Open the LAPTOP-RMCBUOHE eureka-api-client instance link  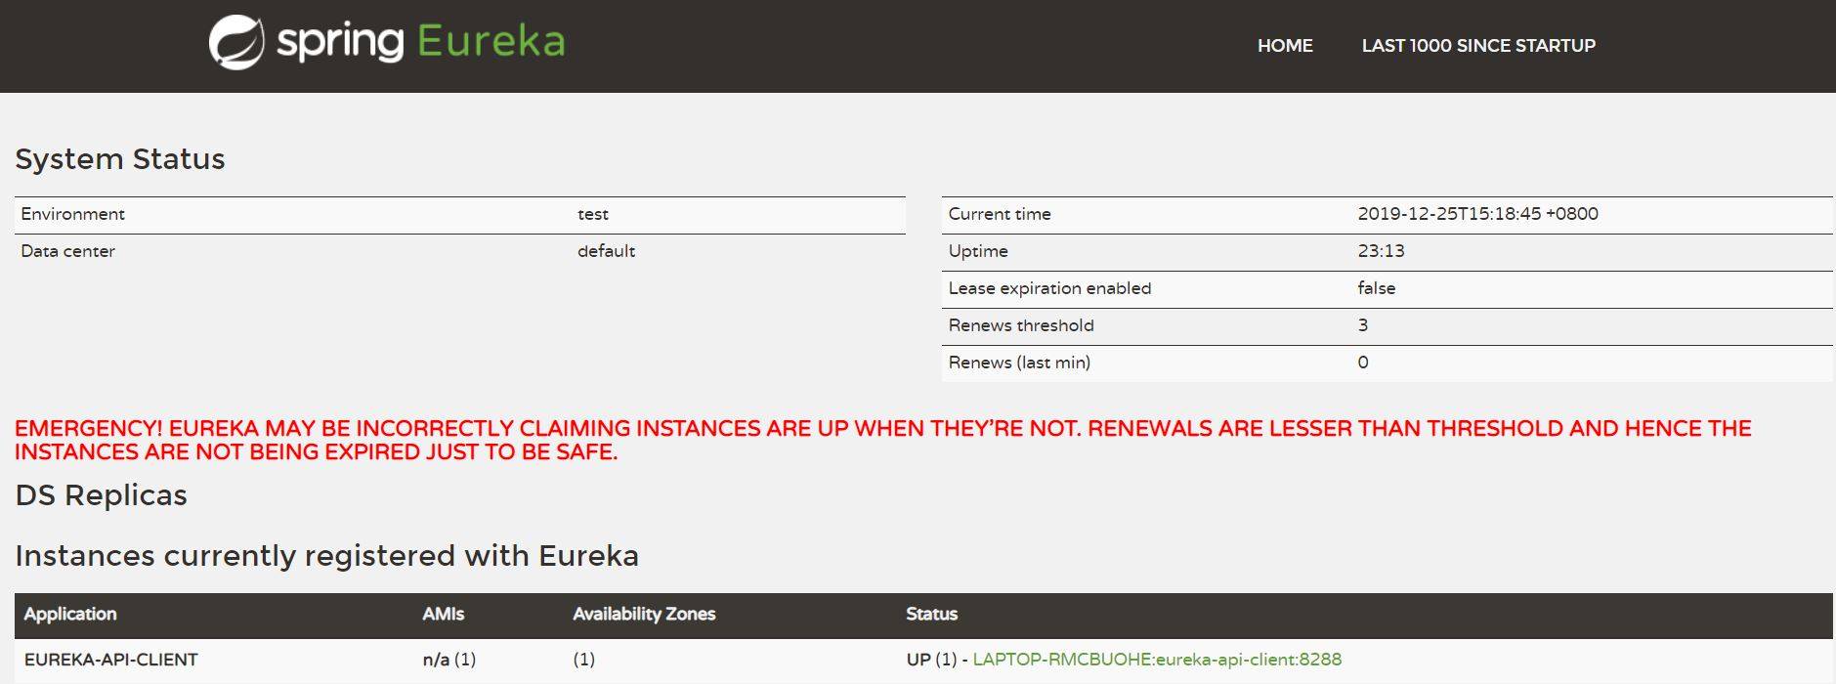pyautogui.click(x=1156, y=660)
